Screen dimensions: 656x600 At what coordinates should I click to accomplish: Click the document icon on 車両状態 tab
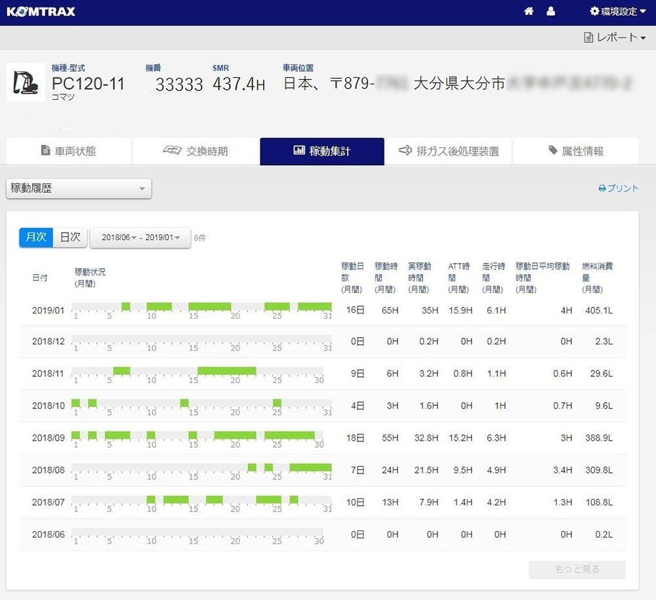tap(45, 151)
